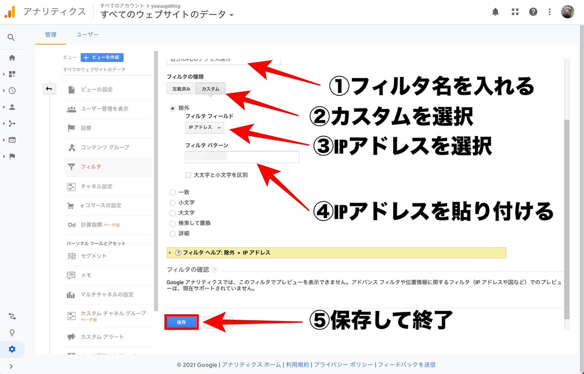The image size is (584, 374).
Task: Click the Google Analytics logo
Action: tap(10, 12)
